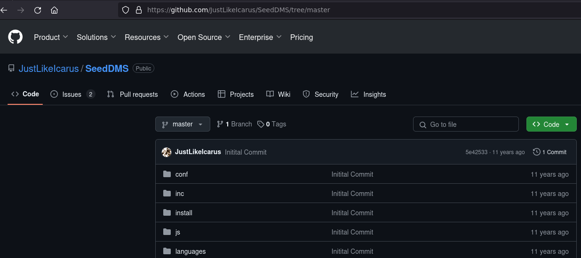Screen dimensions: 581x258
Task: Click the branch icon beside 1 Branch
Action: point(220,124)
